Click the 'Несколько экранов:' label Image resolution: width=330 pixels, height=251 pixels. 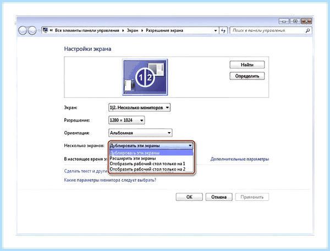coord(84,145)
